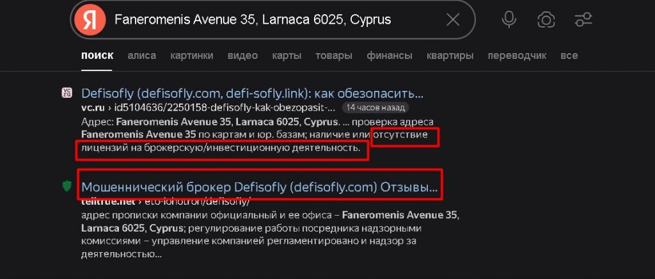
Task: Click the vc.ru URL breadcrumb
Action: (208, 108)
